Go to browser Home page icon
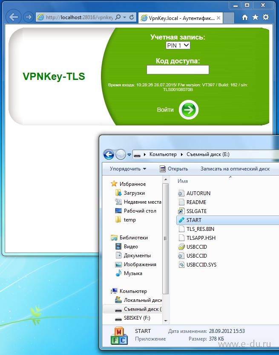 coord(245,17)
